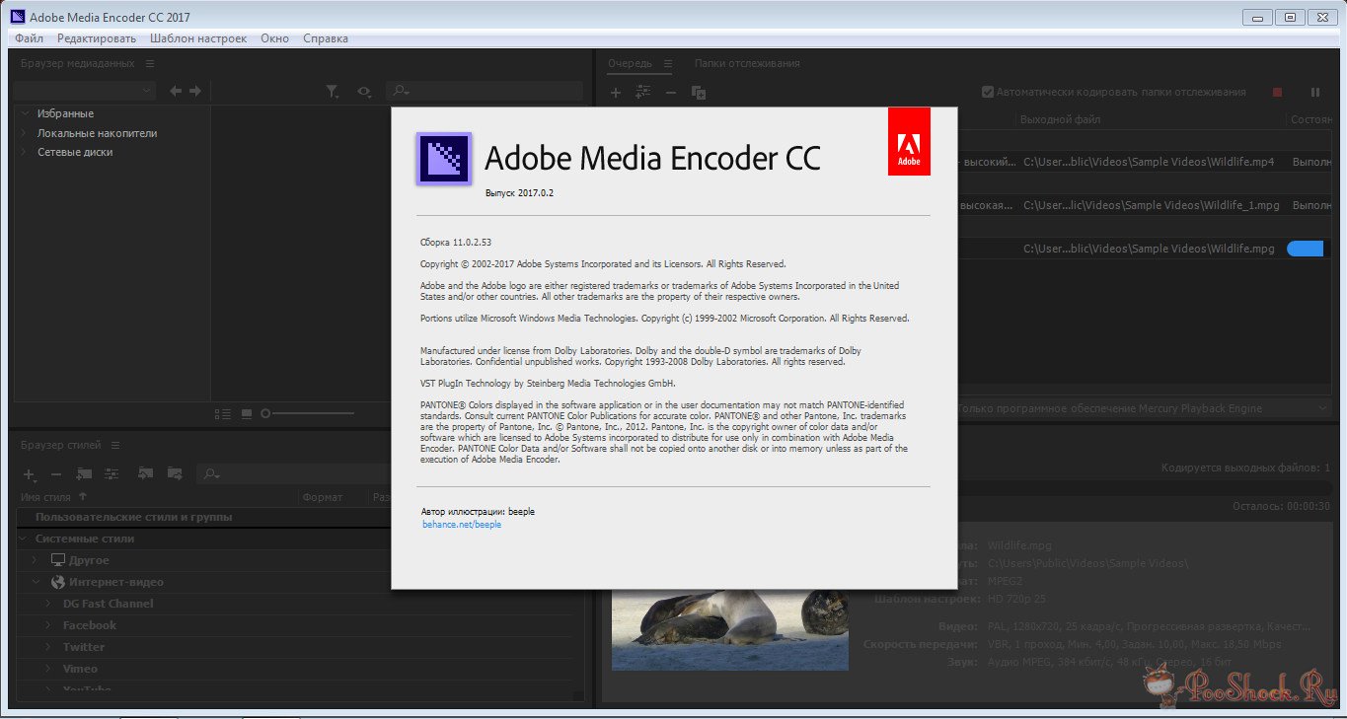
Task: Export presets in the style browser
Action: [175, 473]
